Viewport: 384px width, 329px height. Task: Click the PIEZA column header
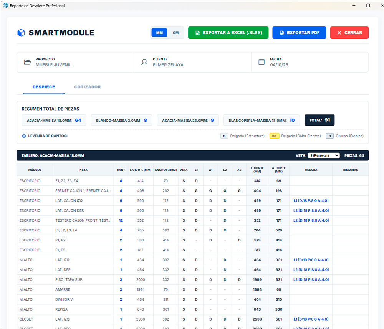point(83,170)
